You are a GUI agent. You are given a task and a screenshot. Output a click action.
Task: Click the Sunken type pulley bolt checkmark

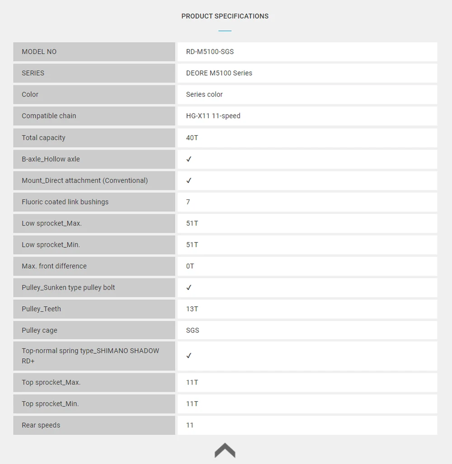click(x=189, y=288)
